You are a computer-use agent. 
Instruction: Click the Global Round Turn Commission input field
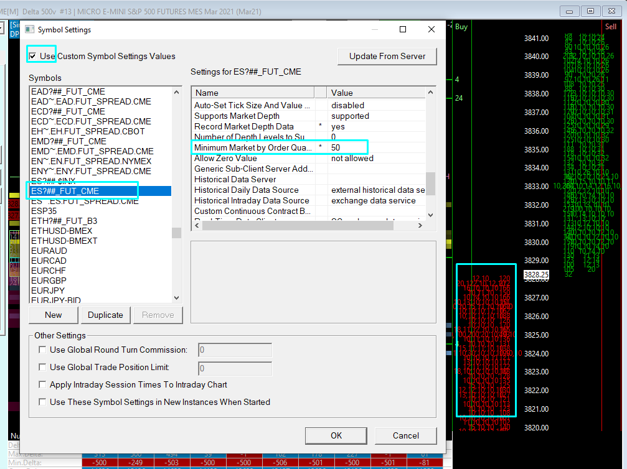pyautogui.click(x=235, y=350)
